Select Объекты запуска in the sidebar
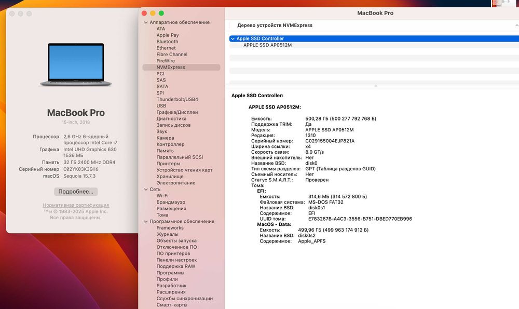This screenshot has height=309, width=519. (x=176, y=241)
